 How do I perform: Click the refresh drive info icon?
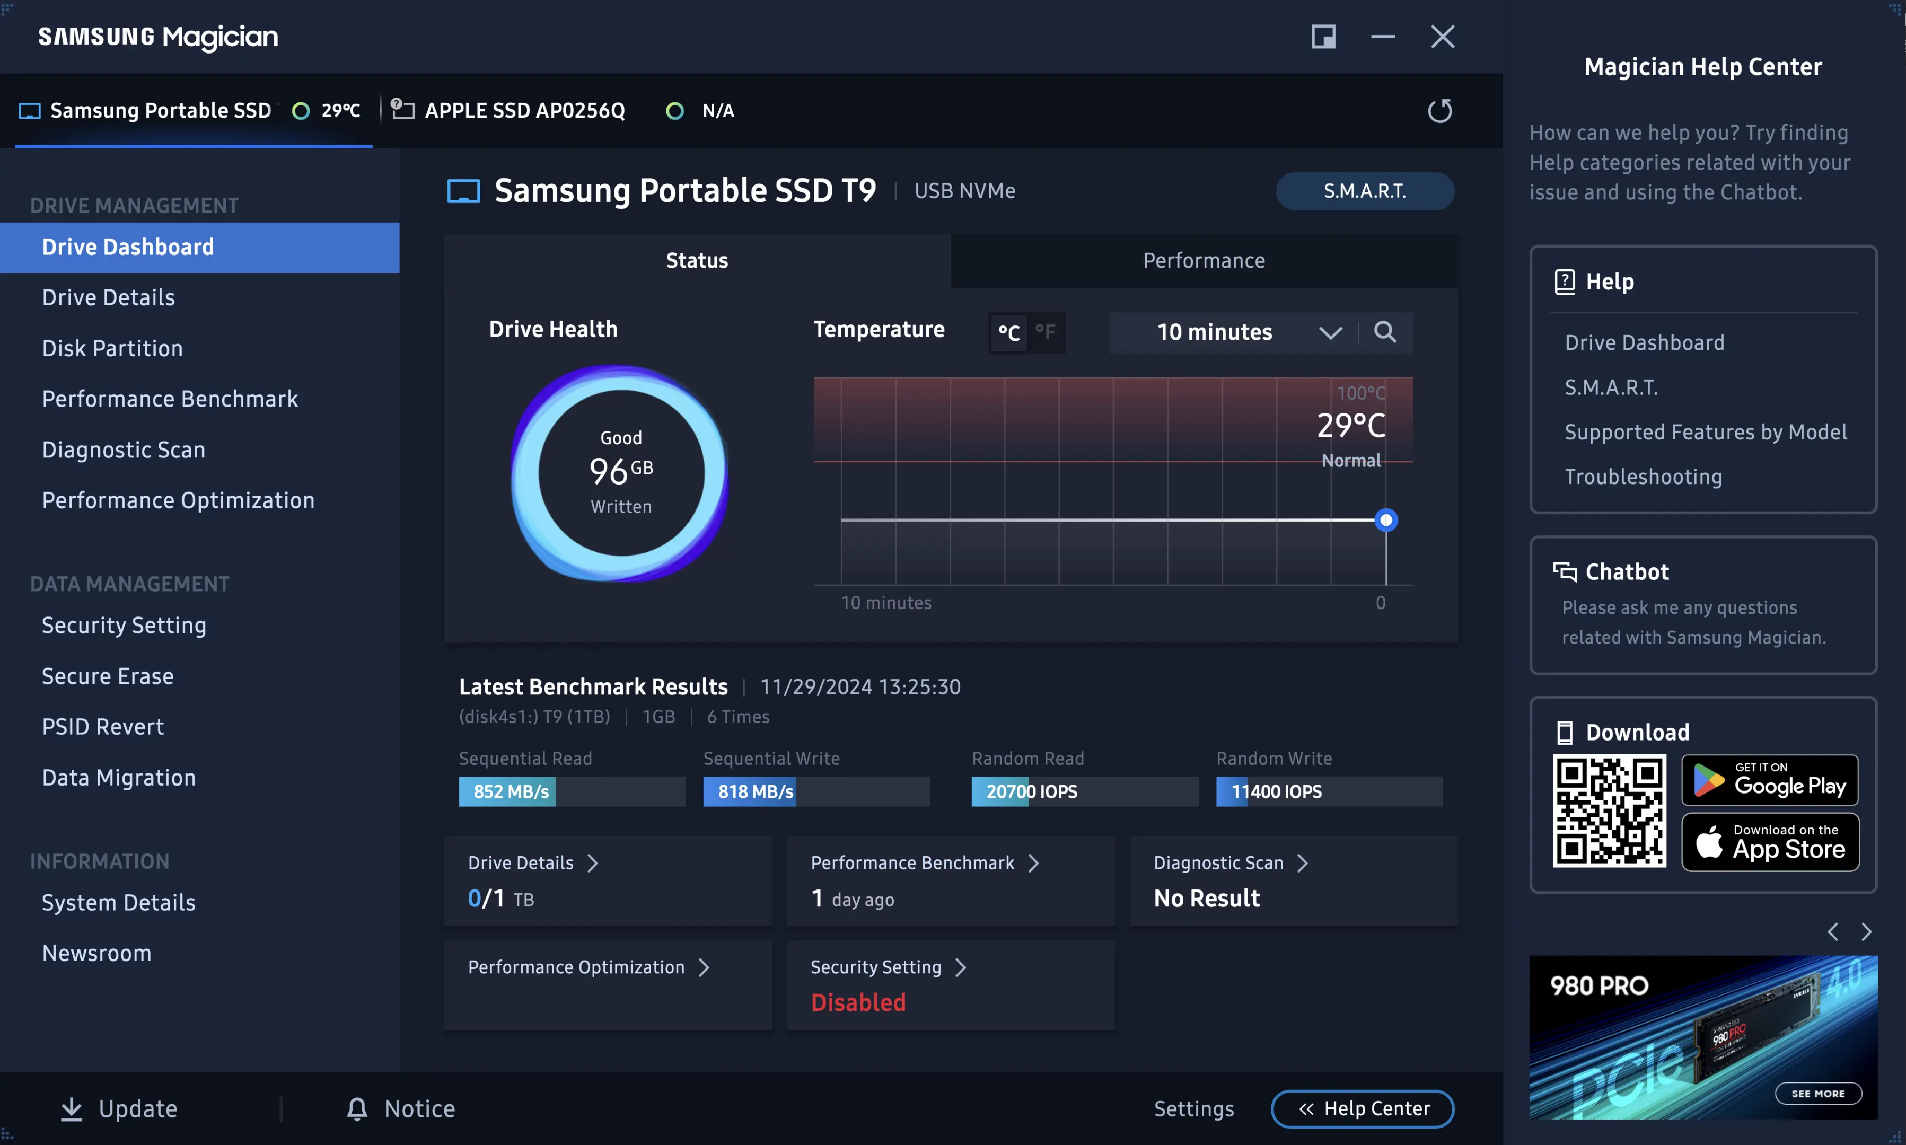[1439, 110]
